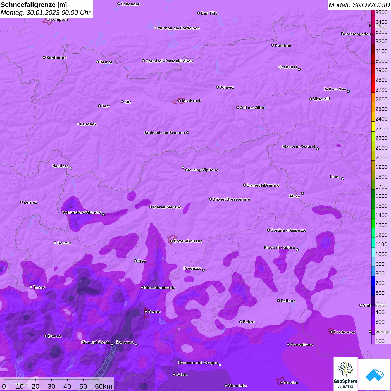This screenshot has width=391, height=391.
Task: Click the Kufstein marker dot
Action: 273,45
